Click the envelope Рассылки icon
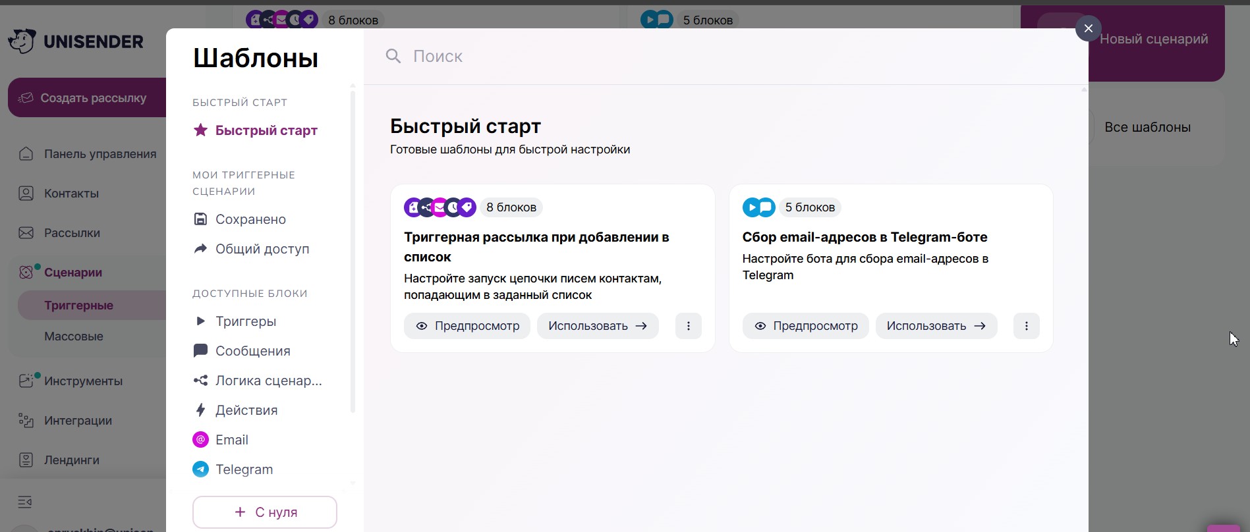Image resolution: width=1250 pixels, height=532 pixels. pos(26,232)
